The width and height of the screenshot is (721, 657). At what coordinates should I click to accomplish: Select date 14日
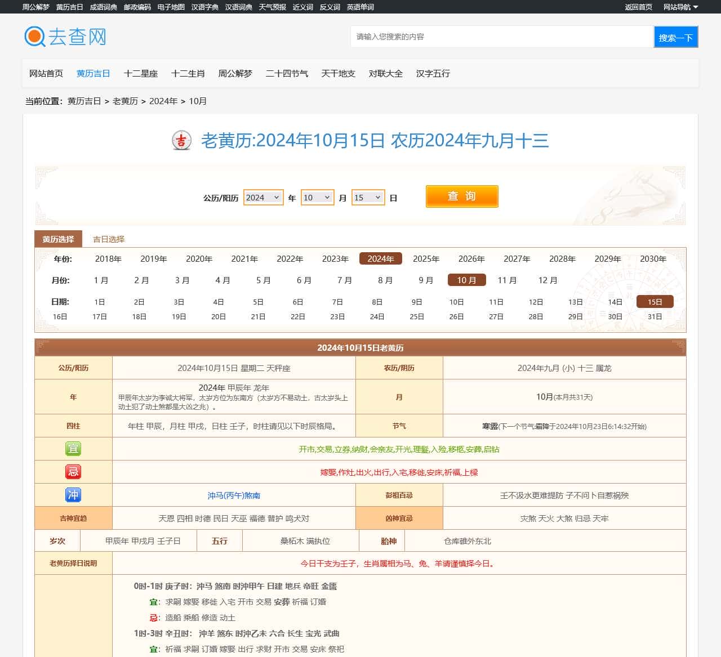[615, 302]
